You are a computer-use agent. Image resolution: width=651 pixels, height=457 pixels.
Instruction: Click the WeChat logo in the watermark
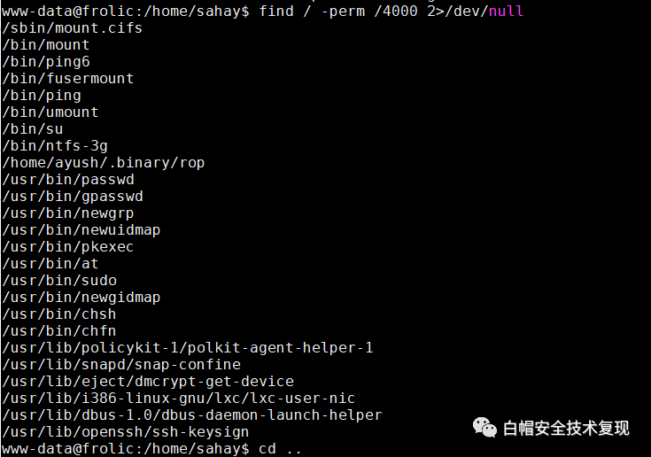pos(484,428)
